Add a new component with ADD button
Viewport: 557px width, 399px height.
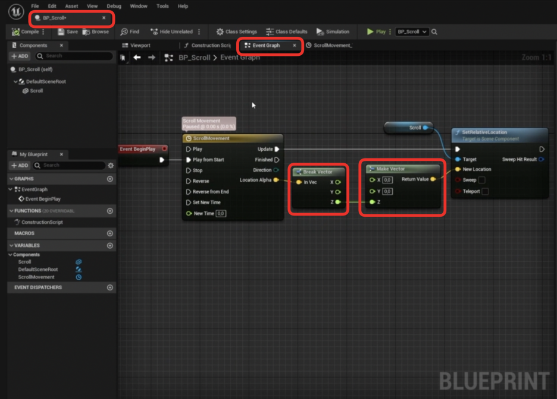pos(20,56)
